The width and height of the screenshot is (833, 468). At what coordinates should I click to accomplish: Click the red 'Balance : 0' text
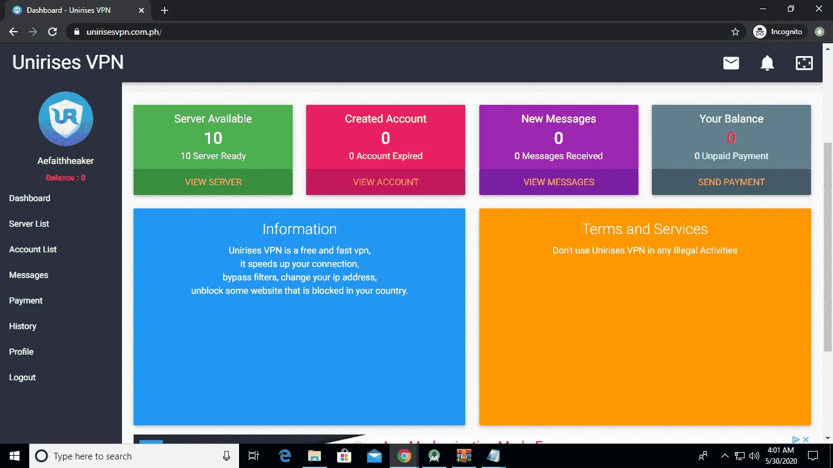(66, 178)
